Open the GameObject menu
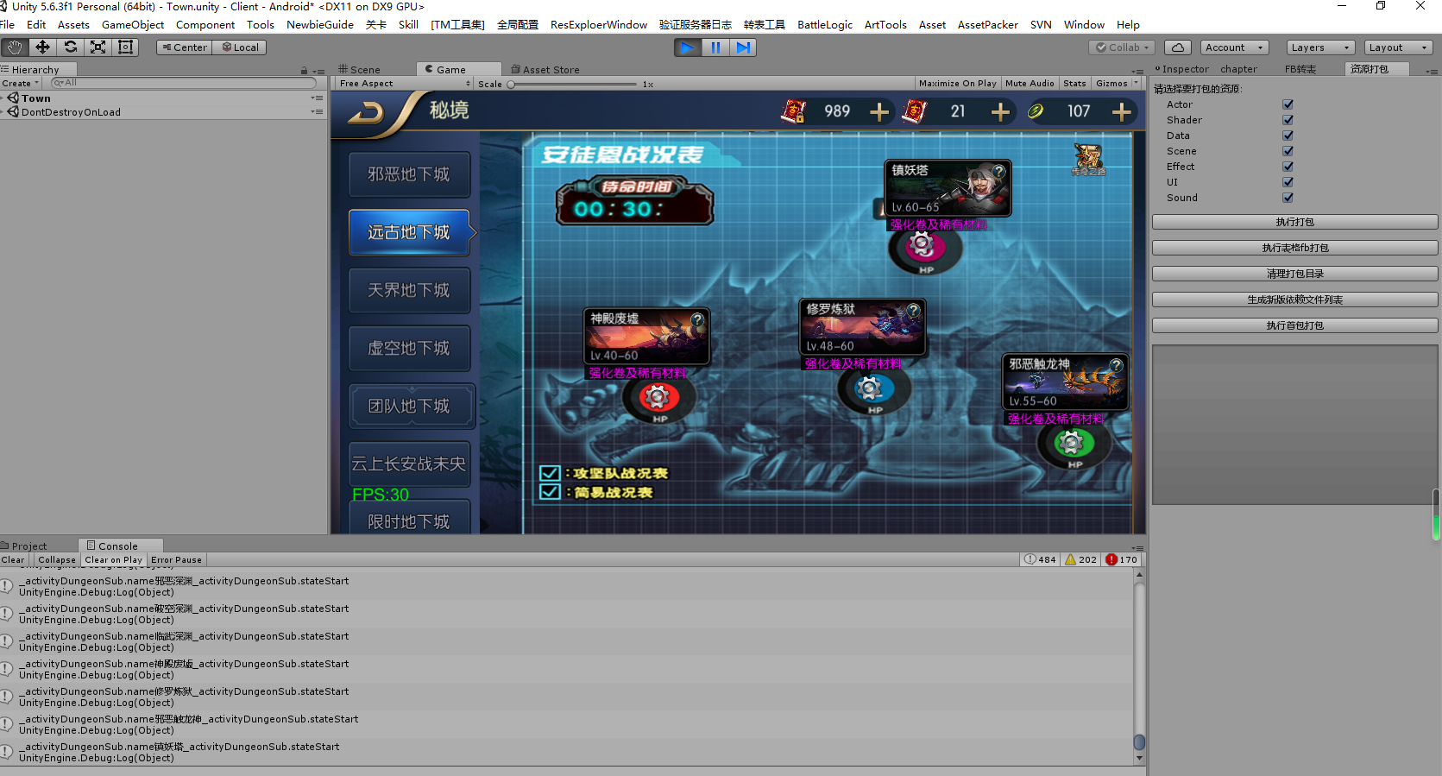The width and height of the screenshot is (1442, 776). click(133, 25)
